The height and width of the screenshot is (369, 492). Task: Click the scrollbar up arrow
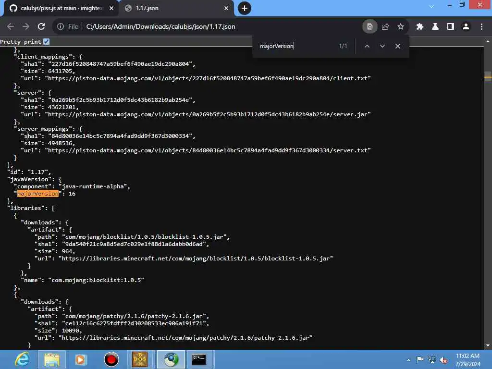click(488, 41)
